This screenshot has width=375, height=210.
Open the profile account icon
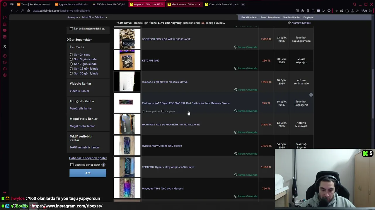pos(352,11)
